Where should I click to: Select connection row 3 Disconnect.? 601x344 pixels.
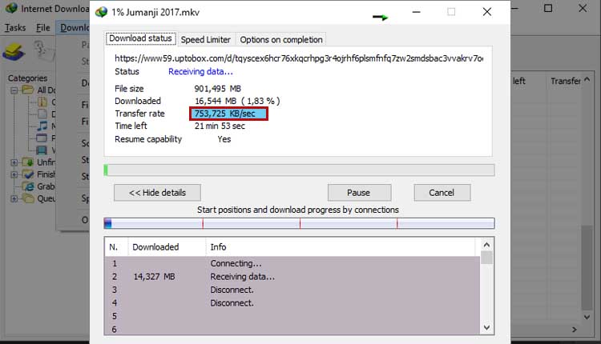coord(292,290)
